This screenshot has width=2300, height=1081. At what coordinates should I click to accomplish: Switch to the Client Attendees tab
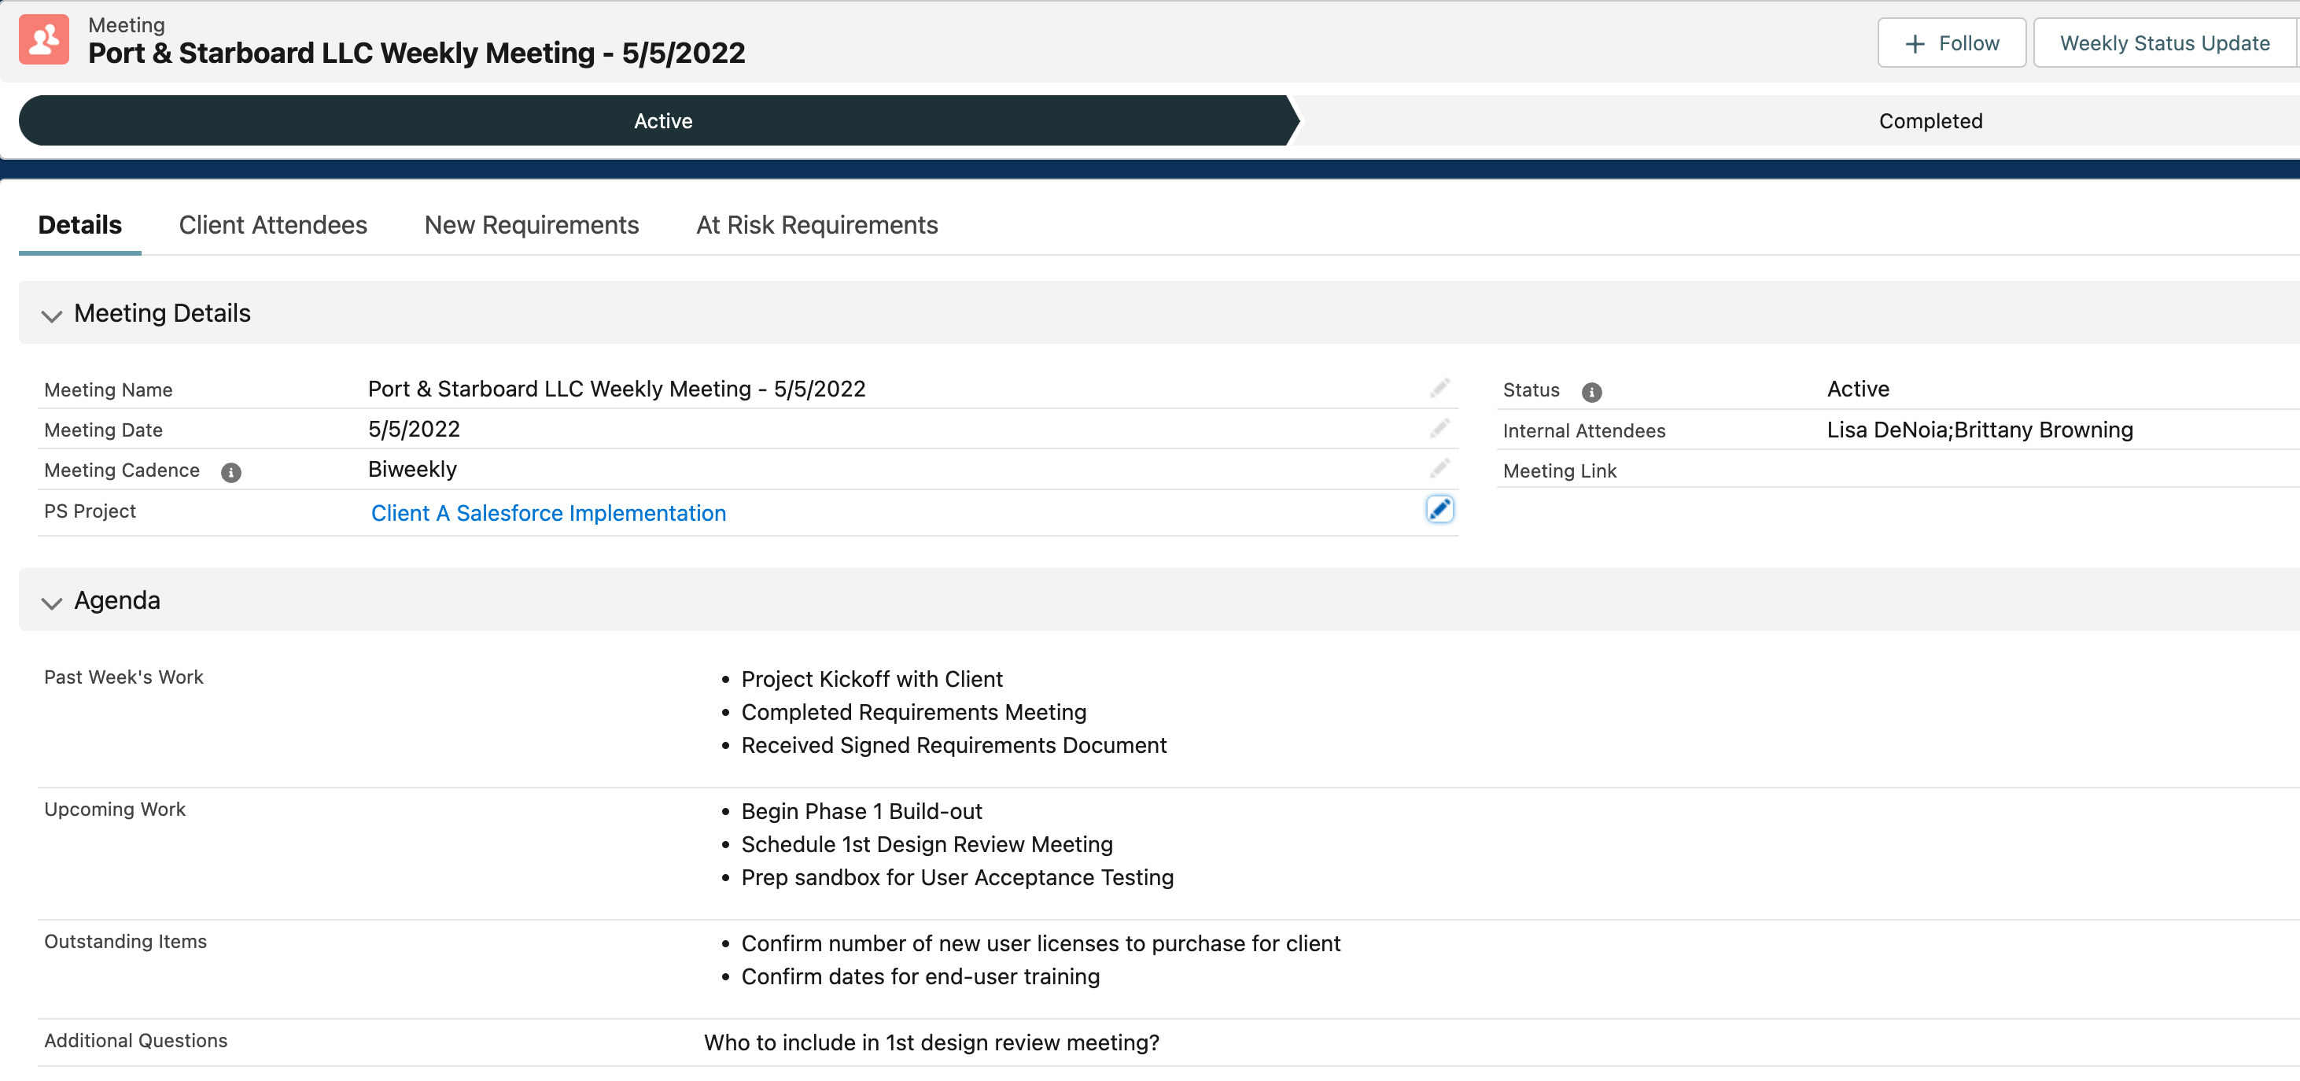click(272, 225)
